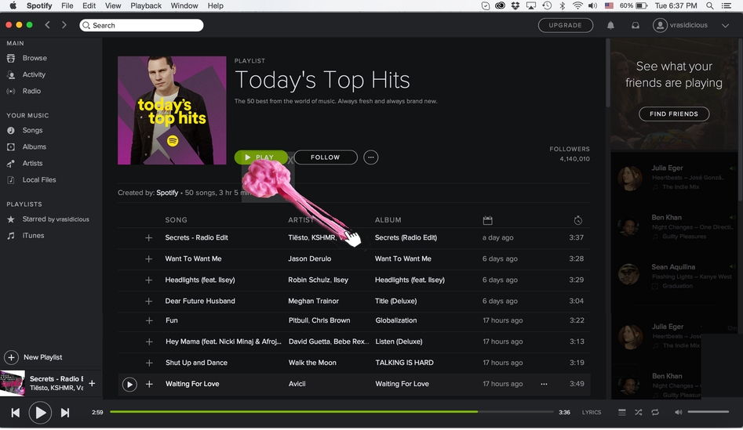Click the FIND FRIENDS button
Screen dimensions: 743x430
(x=674, y=114)
